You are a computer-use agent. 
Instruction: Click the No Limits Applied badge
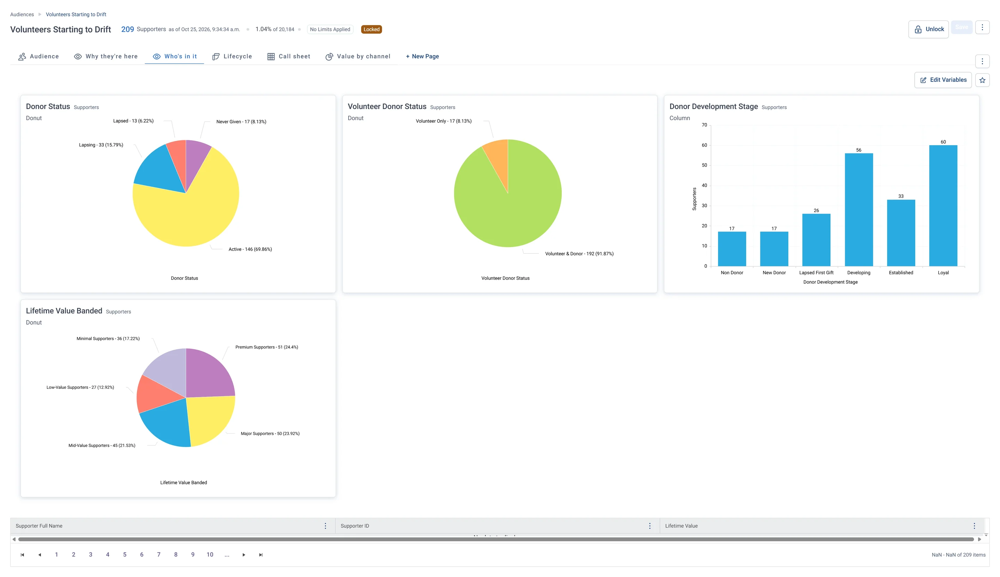pyautogui.click(x=330, y=29)
